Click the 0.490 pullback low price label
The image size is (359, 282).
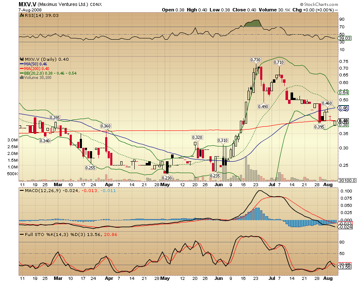(x=263, y=106)
